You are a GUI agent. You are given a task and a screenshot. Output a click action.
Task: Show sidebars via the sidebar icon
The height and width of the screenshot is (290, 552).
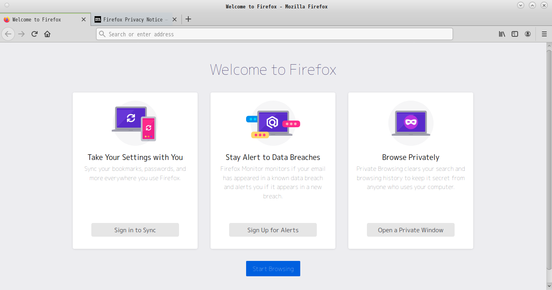tap(515, 34)
